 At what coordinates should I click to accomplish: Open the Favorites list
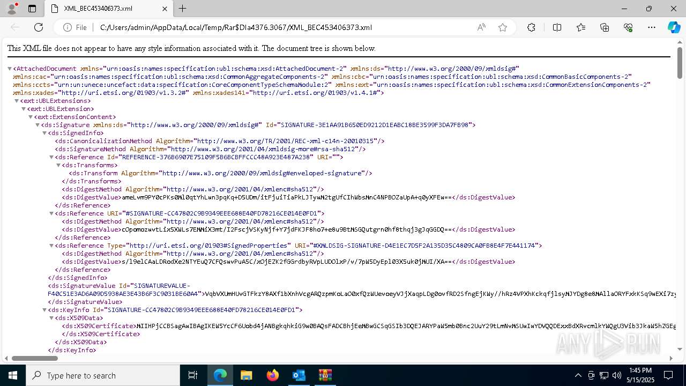581,27
